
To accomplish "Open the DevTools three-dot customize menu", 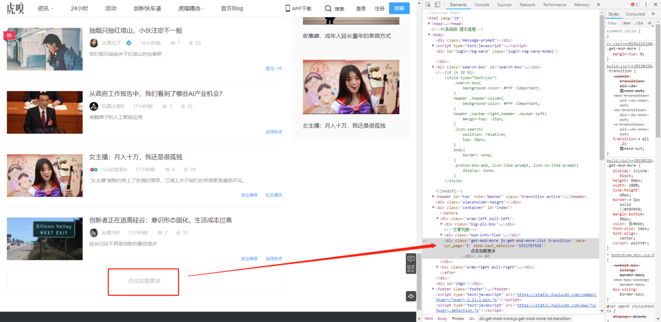I will point(646,5).
